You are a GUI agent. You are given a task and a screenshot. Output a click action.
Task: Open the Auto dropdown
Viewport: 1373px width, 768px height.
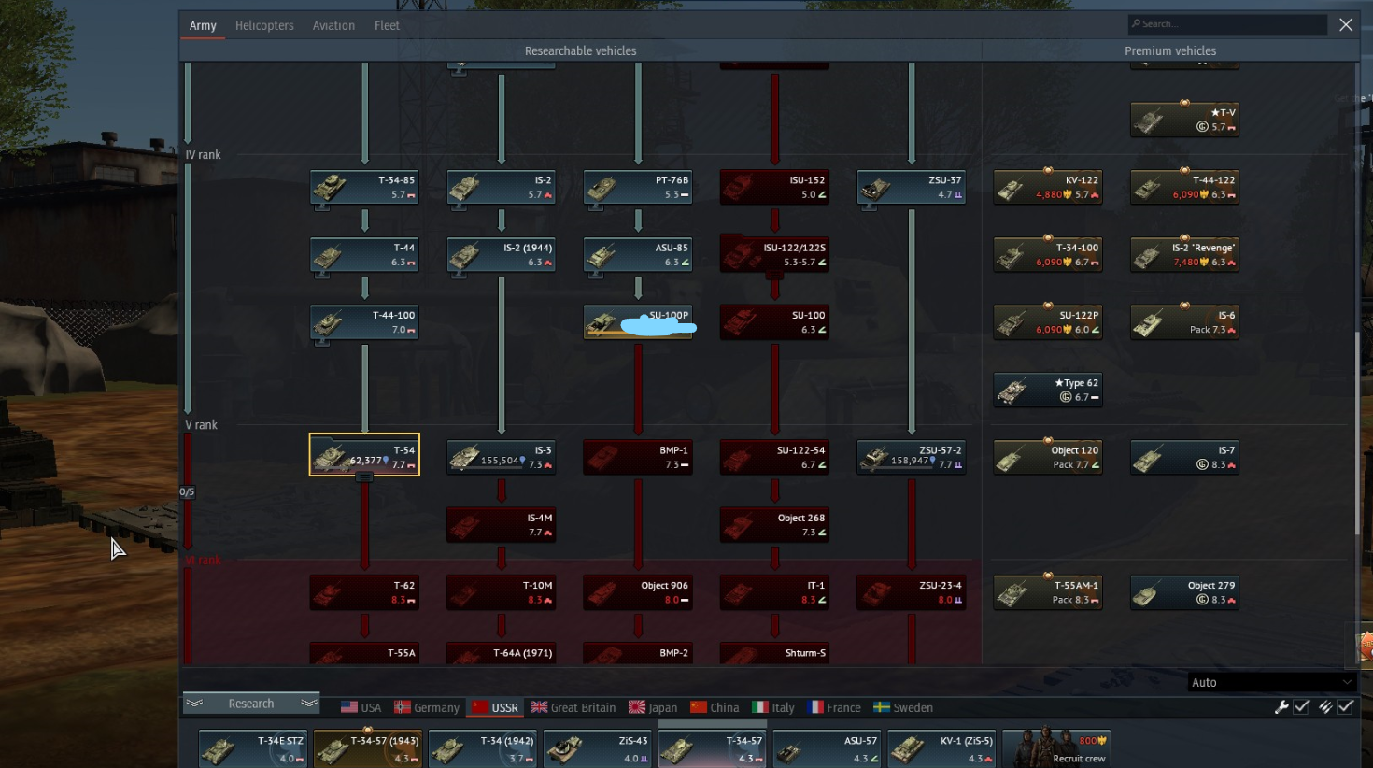pyautogui.click(x=1271, y=682)
